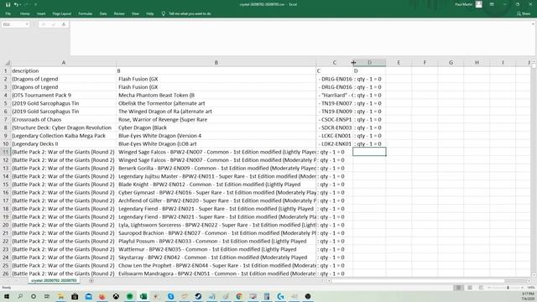Click the horizontal scrollbar
Screen dimensions: 537x302
click(x=418, y=281)
